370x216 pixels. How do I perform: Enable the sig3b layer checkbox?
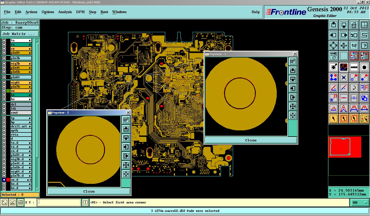pyautogui.click(x=4, y=64)
